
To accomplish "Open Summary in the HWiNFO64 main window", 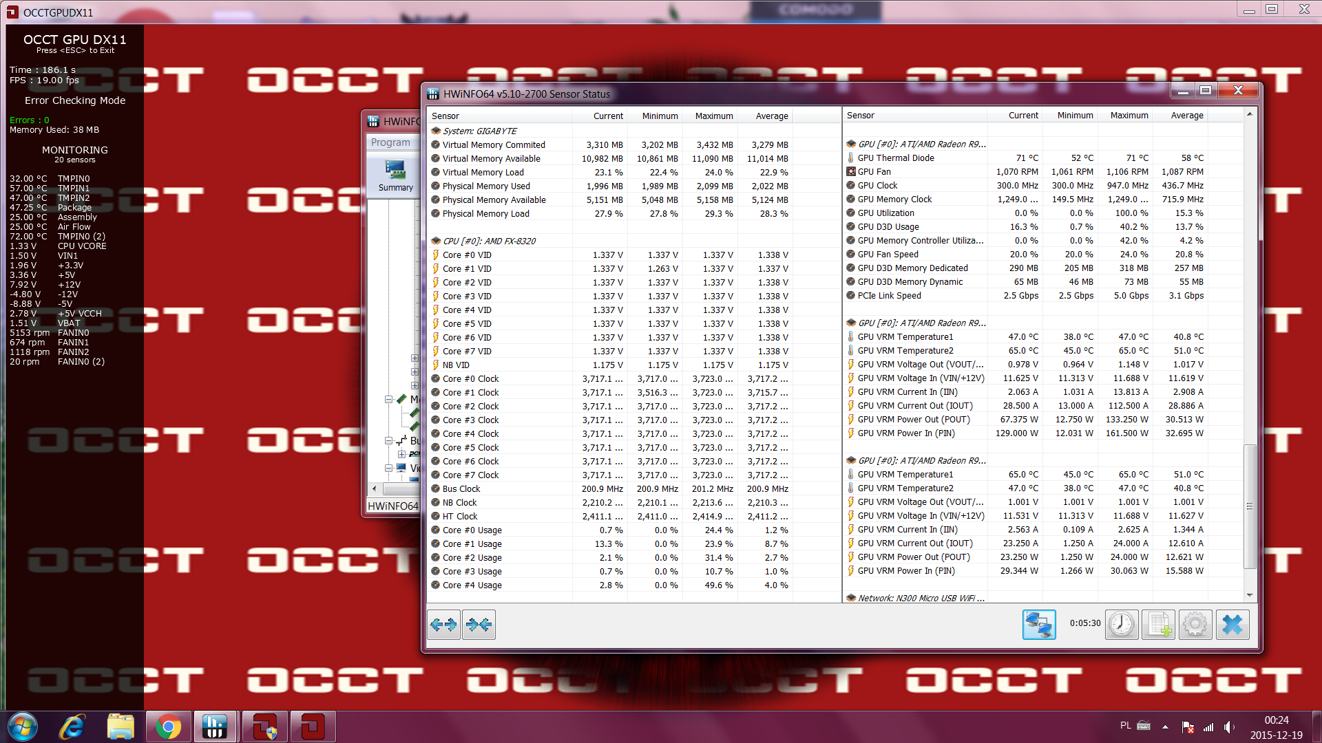I will [395, 175].
